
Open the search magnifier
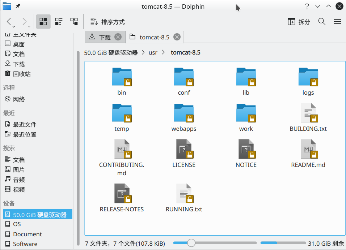[x=322, y=22]
